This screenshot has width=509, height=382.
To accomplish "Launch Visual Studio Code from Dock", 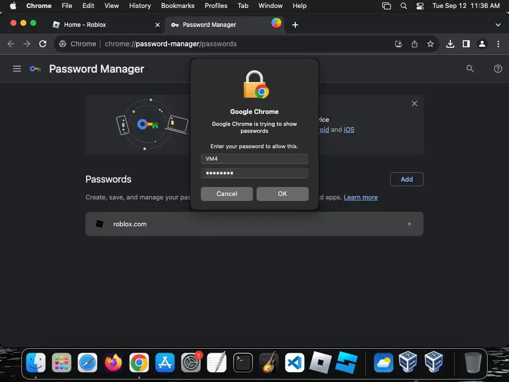I will click(294, 362).
